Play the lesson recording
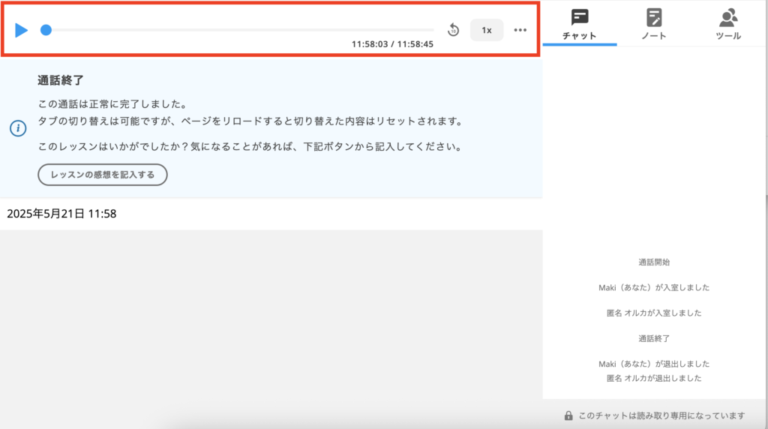768x429 pixels. 22,30
